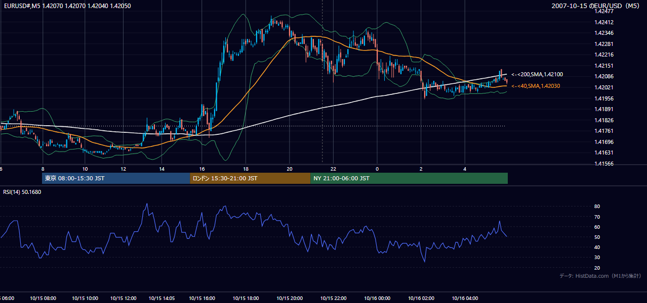This screenshot has height=303, width=647.
Task: Click price axis value 1.41761
Action: pyautogui.click(x=604, y=131)
